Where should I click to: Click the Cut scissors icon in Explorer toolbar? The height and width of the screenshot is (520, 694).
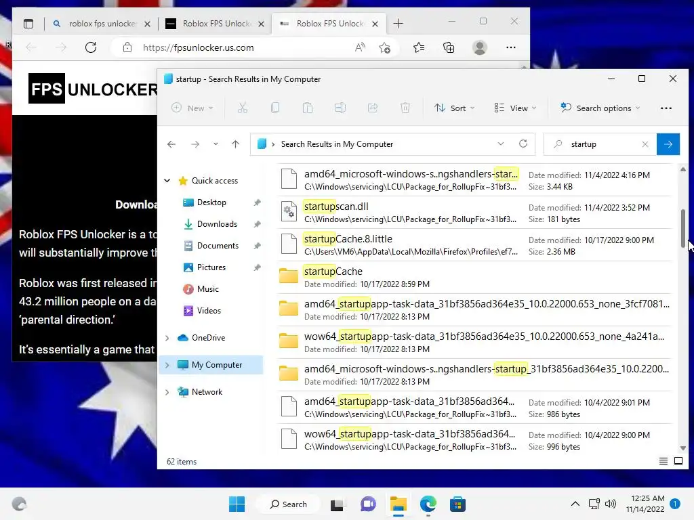coord(243,108)
